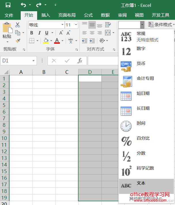Screen dimensions: 175x205
Task: Open the font name 等线 dropdown
Action: point(62,25)
